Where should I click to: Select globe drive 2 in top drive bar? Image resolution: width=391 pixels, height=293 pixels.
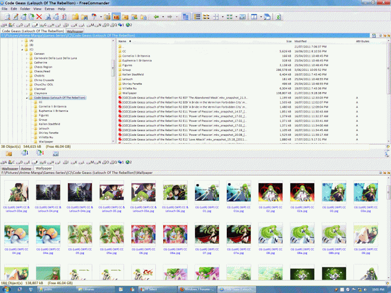129,25
